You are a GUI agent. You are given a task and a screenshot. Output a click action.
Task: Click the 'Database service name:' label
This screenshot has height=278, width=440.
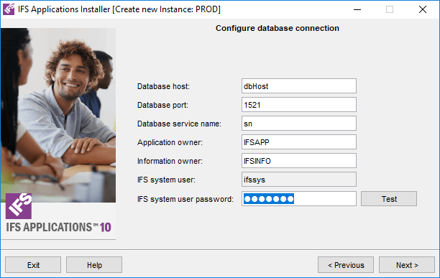(x=179, y=124)
